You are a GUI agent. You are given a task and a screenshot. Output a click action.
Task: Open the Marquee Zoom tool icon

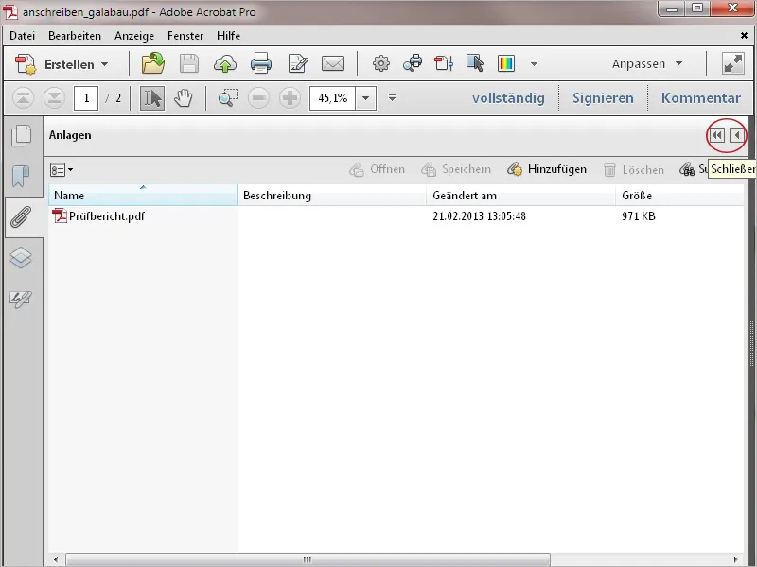[x=226, y=97]
